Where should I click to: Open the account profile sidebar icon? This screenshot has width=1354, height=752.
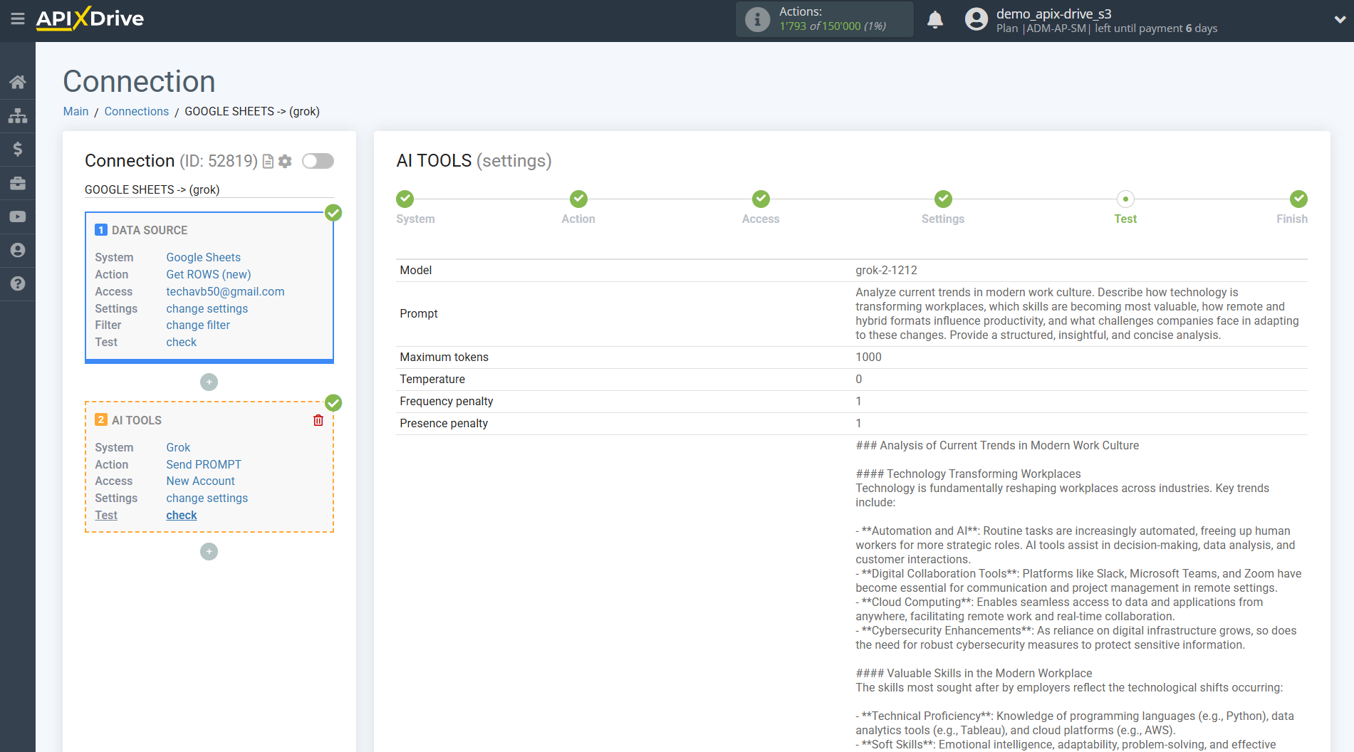click(x=18, y=250)
